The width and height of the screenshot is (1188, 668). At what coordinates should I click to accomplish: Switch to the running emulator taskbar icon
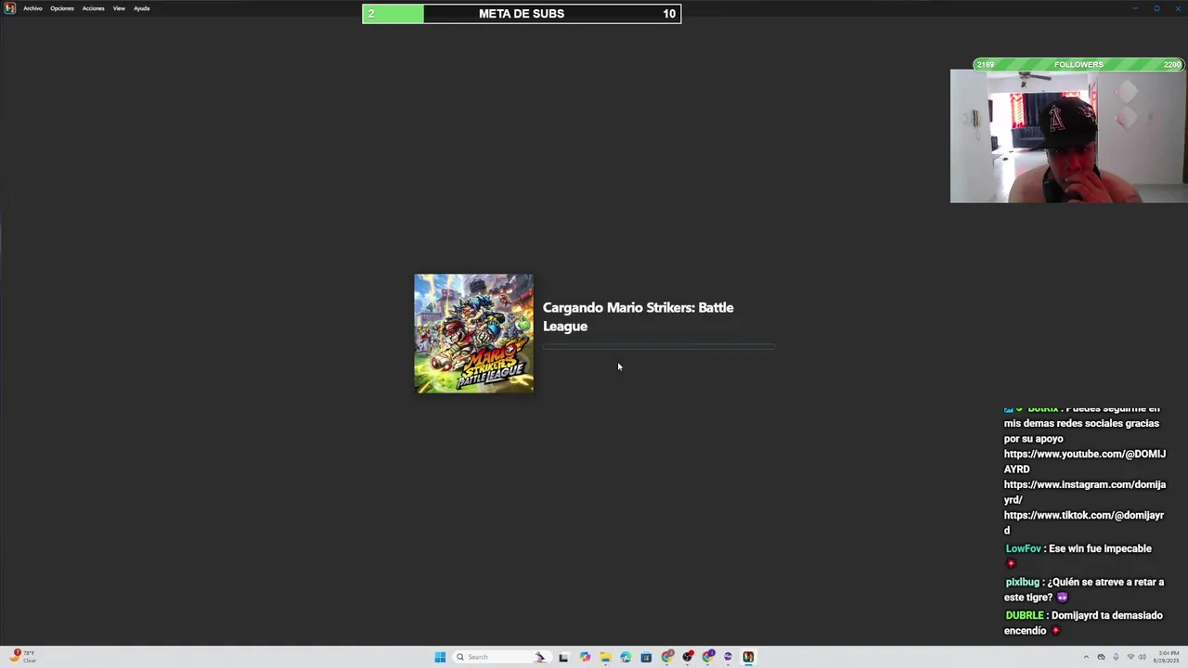point(748,657)
